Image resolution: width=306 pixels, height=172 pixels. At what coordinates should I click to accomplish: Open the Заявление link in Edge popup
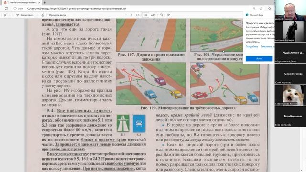[x=267, y=46]
